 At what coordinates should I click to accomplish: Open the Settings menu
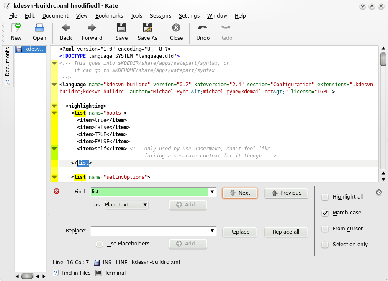coord(189,16)
